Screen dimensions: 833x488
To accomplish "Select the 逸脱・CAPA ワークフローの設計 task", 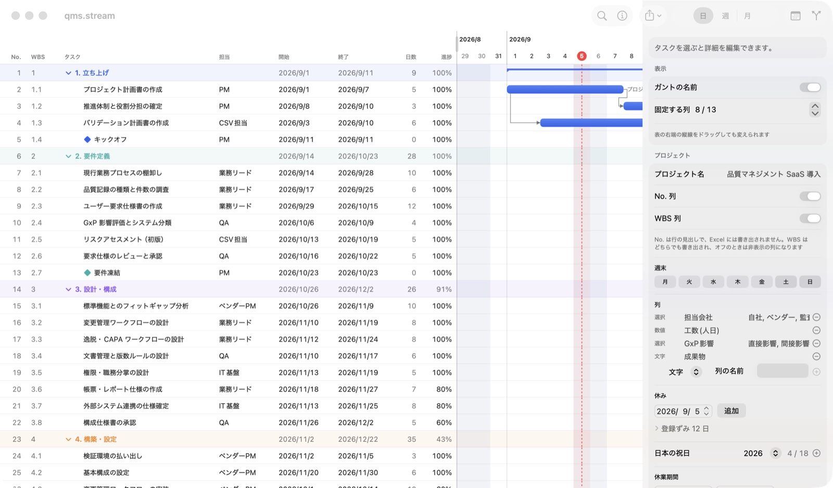I will point(133,340).
